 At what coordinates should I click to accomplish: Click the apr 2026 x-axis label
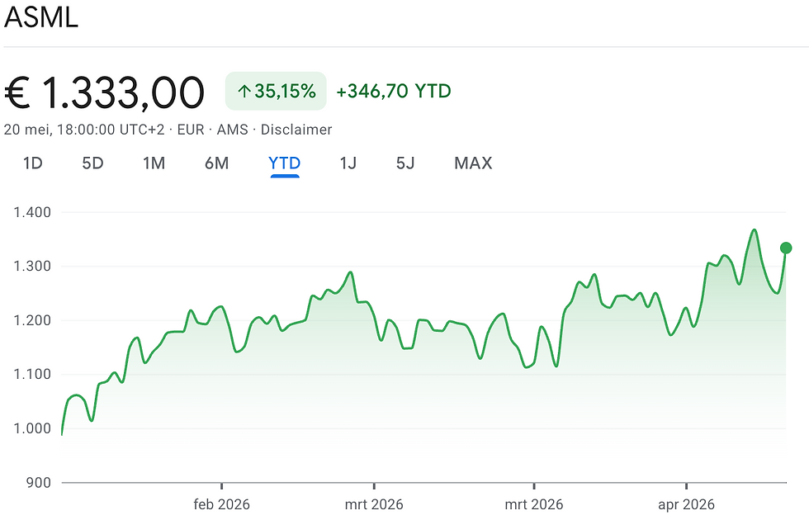click(686, 504)
